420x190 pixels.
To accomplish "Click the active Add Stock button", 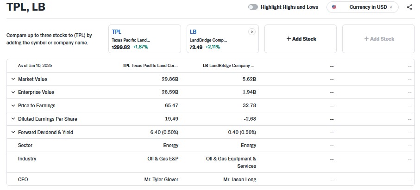I will point(301,39).
